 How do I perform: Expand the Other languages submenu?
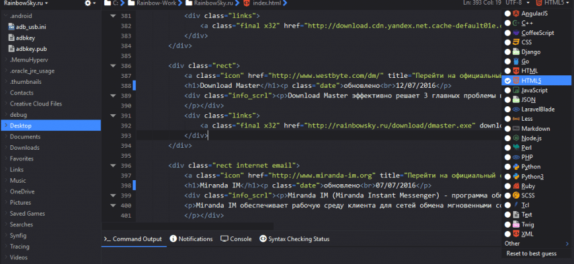tap(536, 244)
